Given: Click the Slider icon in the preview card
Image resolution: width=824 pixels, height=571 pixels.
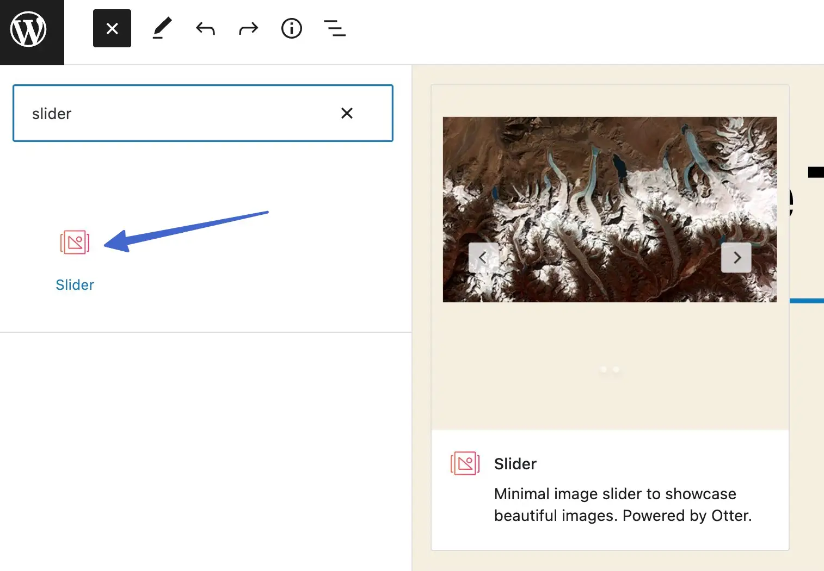Looking at the screenshot, I should (x=464, y=463).
